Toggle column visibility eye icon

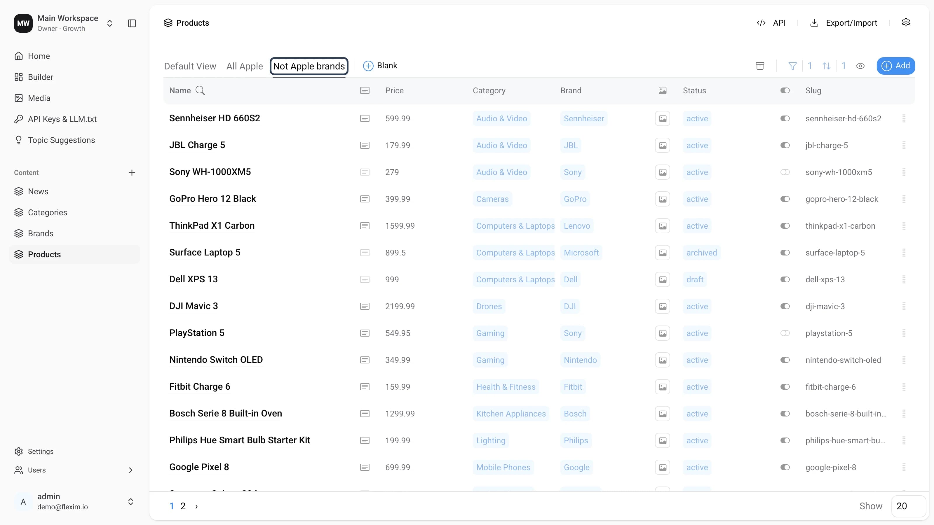tap(860, 66)
